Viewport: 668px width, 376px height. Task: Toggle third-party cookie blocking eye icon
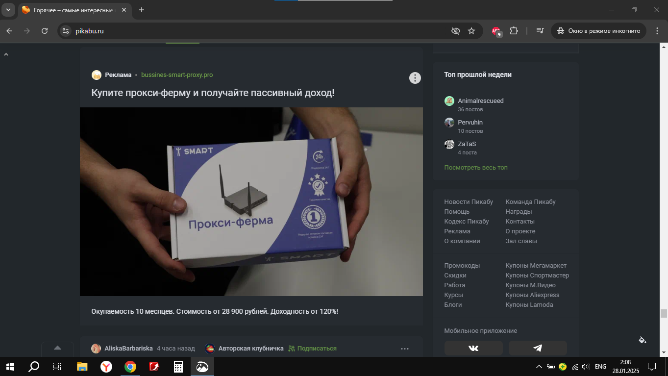pyautogui.click(x=456, y=31)
